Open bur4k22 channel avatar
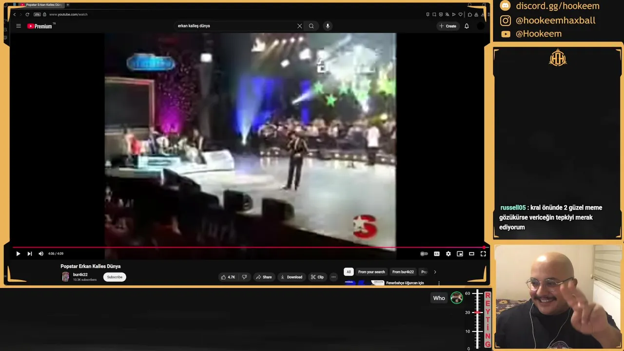Screen dimensions: 624x351 65,277
